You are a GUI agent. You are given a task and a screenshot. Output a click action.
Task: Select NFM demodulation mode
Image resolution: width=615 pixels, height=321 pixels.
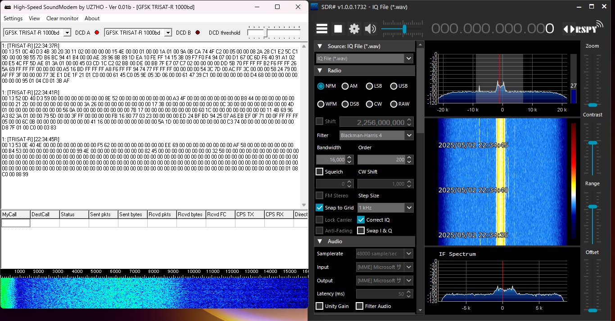321,86
